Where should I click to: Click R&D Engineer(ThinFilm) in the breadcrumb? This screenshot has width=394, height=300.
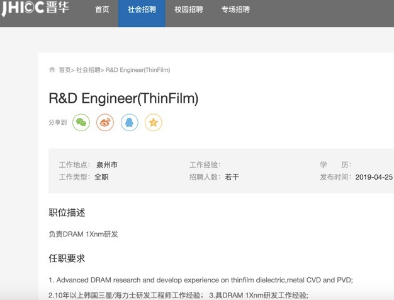coord(138,70)
